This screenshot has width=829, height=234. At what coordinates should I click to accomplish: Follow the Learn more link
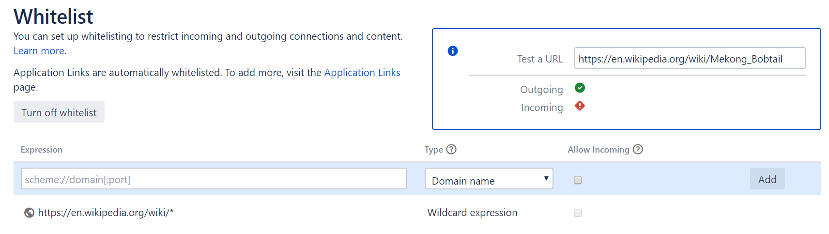39,51
